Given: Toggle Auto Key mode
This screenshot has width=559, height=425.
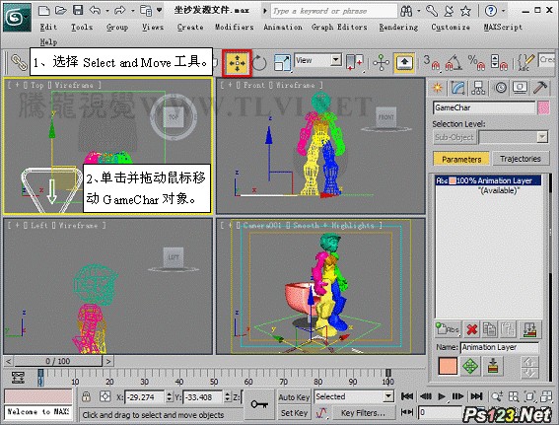Looking at the screenshot, I should [x=294, y=397].
